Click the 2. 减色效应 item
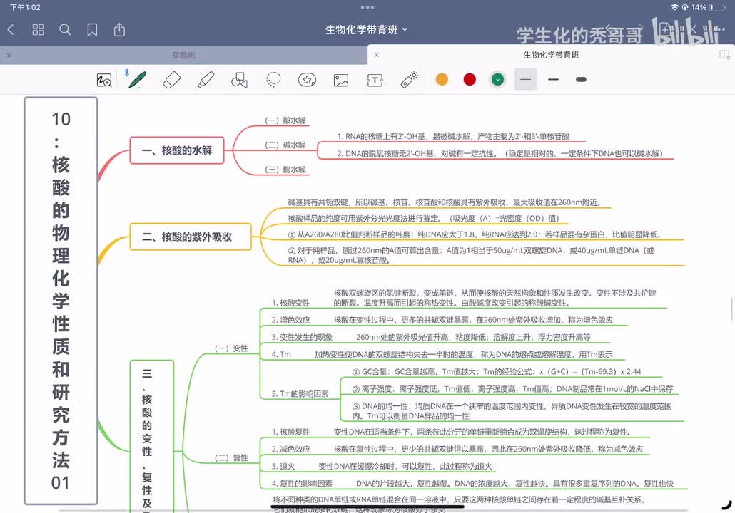Viewport: 735px width, 513px height. click(290, 450)
